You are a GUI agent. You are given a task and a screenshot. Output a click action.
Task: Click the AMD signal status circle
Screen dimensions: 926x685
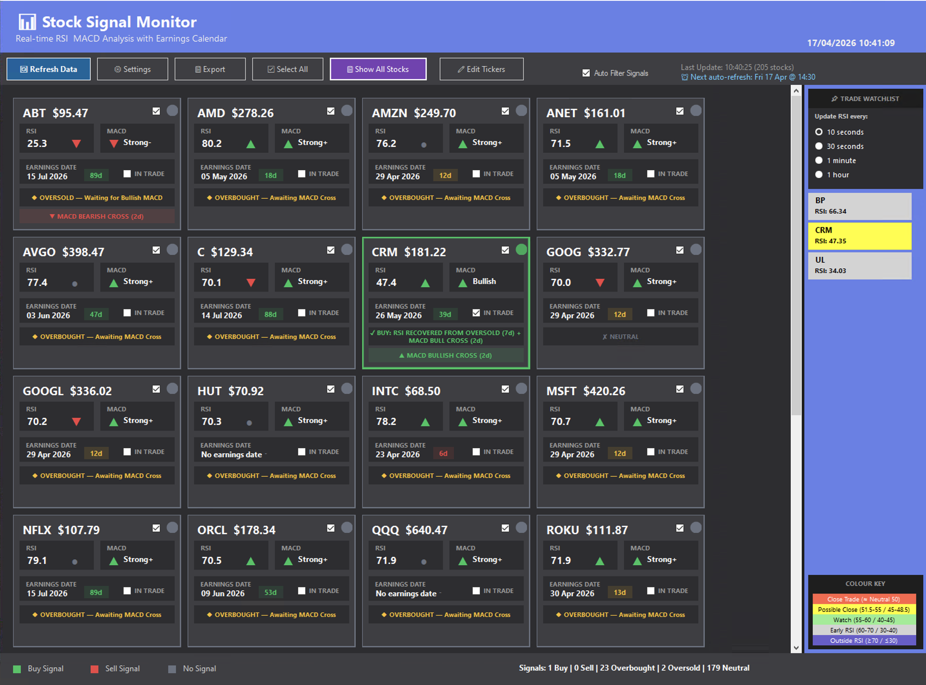(x=347, y=110)
